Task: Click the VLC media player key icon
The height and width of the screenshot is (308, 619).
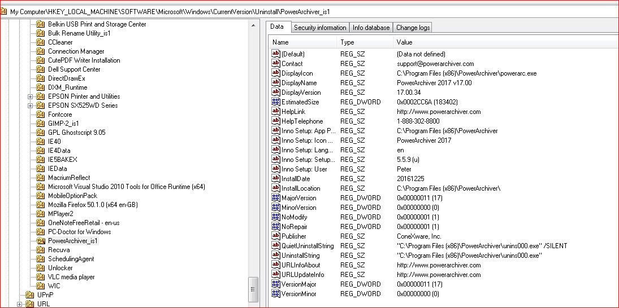Action: [x=40, y=277]
